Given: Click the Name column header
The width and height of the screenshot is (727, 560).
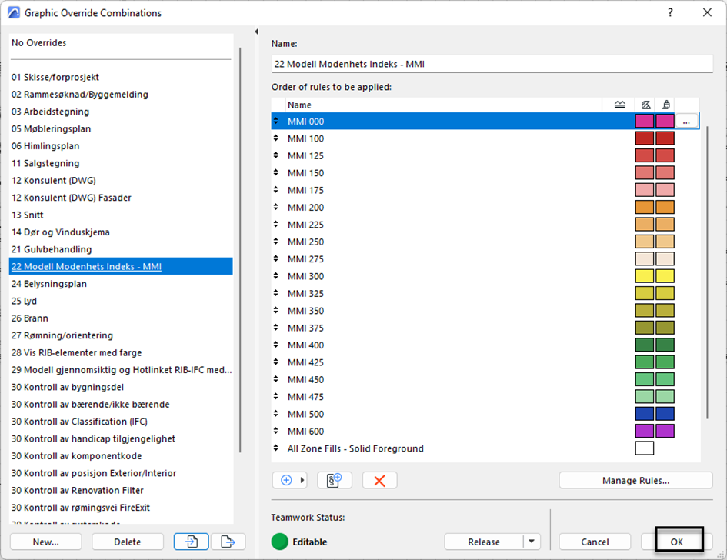Looking at the screenshot, I should pyautogui.click(x=444, y=105).
